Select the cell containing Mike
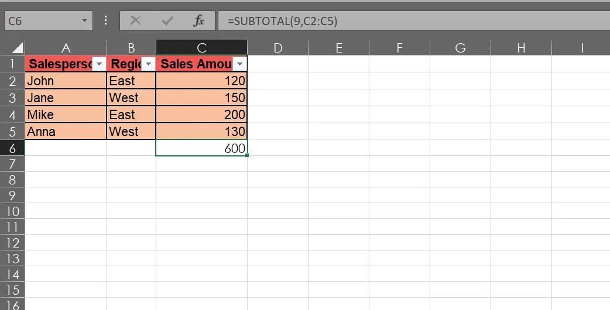Screen dimensions: 610x310 (66, 114)
